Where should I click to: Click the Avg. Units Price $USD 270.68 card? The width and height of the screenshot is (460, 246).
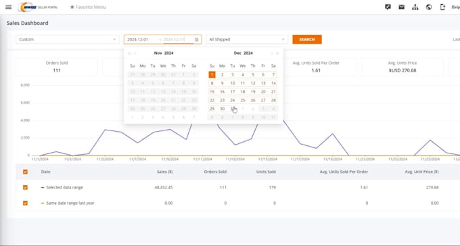point(402,67)
